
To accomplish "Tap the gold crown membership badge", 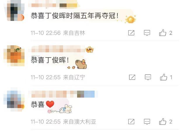I will (90, 49).
